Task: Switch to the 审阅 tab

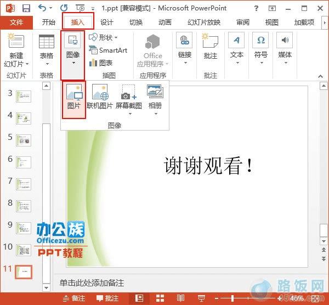Action: click(243, 22)
